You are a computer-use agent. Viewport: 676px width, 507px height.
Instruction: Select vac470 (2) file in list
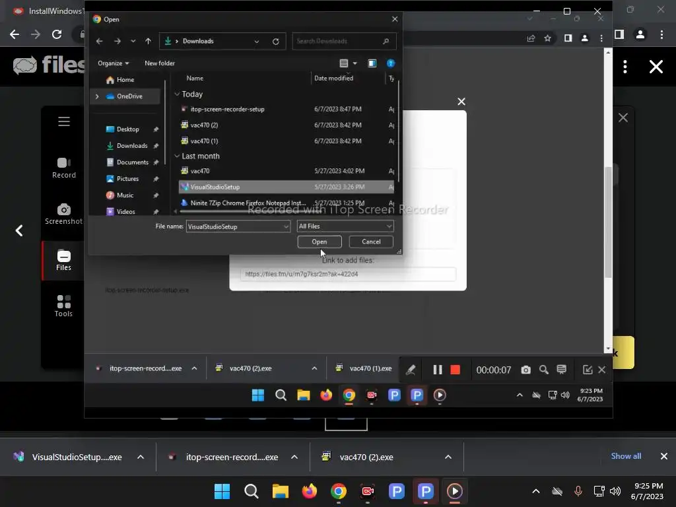click(x=287, y=125)
